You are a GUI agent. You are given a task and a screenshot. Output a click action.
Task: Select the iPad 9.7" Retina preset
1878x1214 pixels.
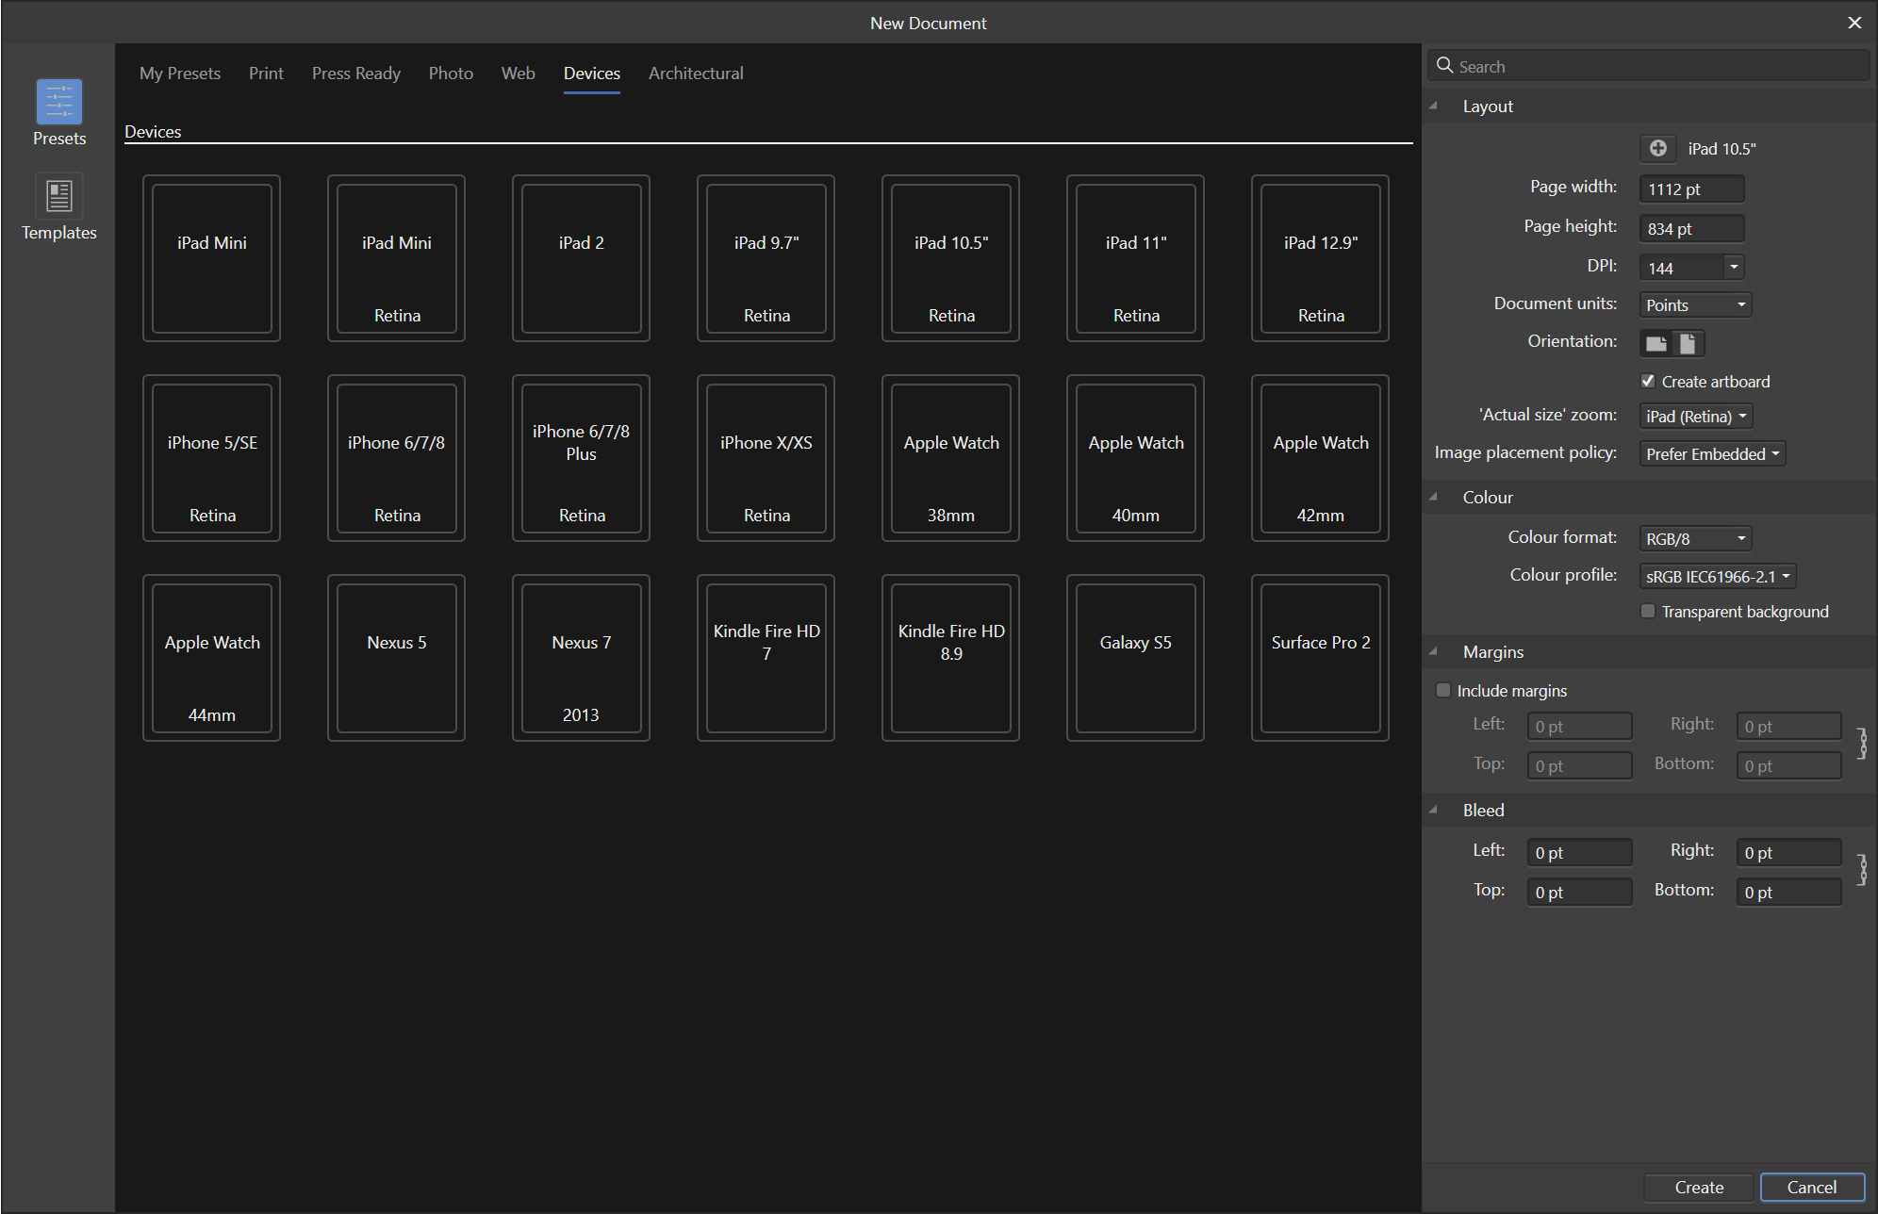[x=766, y=258]
